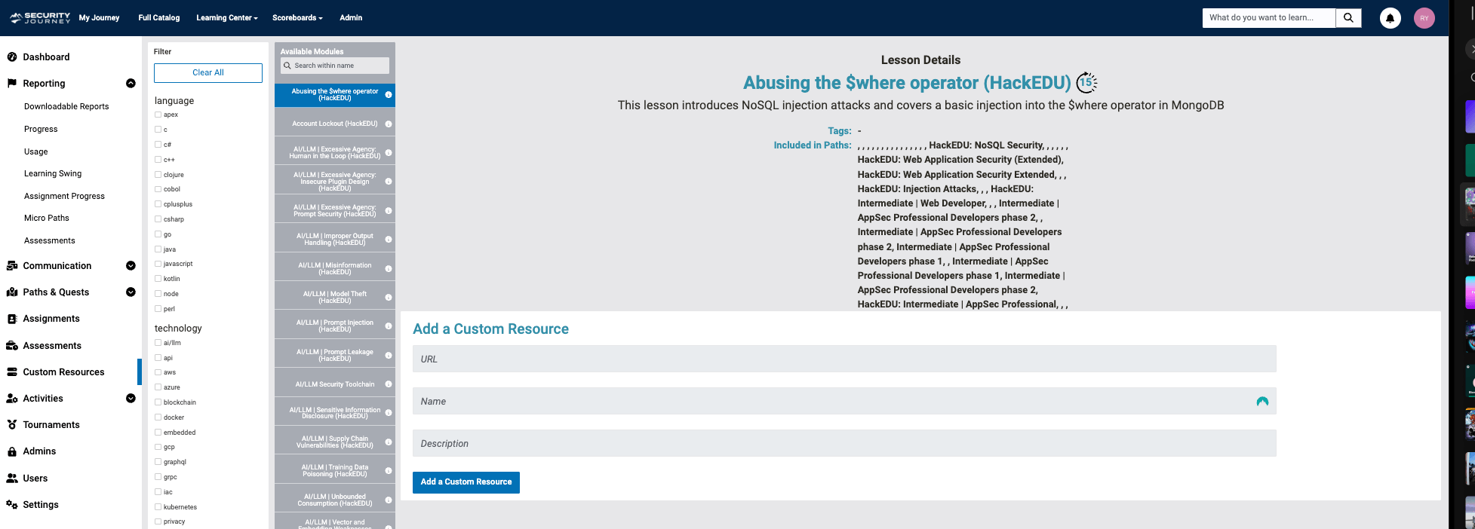Select AI/LLM Prompt Leakage module
Viewport: 1475px width, 529px height.
335,355
